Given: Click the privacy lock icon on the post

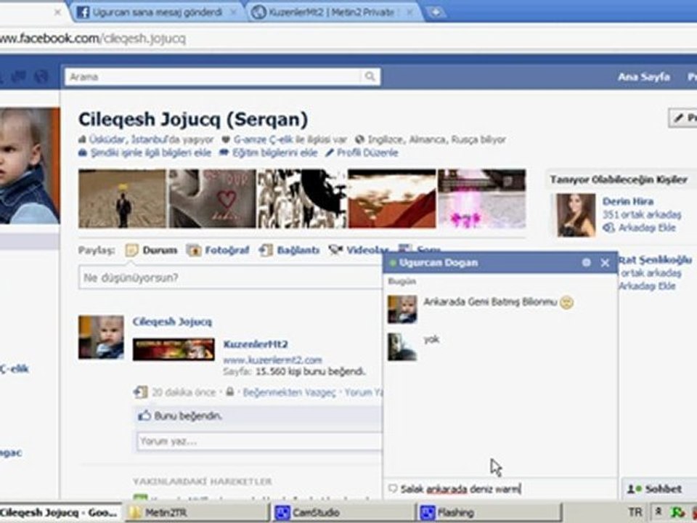Looking at the screenshot, I should [230, 392].
